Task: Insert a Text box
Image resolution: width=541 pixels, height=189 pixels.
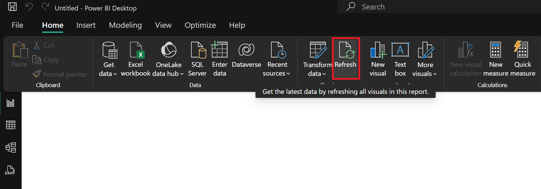Action: (400, 59)
